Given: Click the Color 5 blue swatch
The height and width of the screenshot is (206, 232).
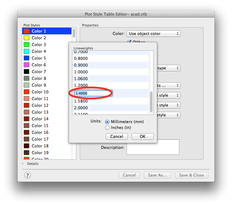Looking at the screenshot, I should coord(26,58).
